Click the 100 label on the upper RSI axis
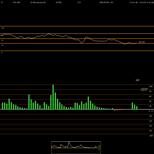 point(2,28)
